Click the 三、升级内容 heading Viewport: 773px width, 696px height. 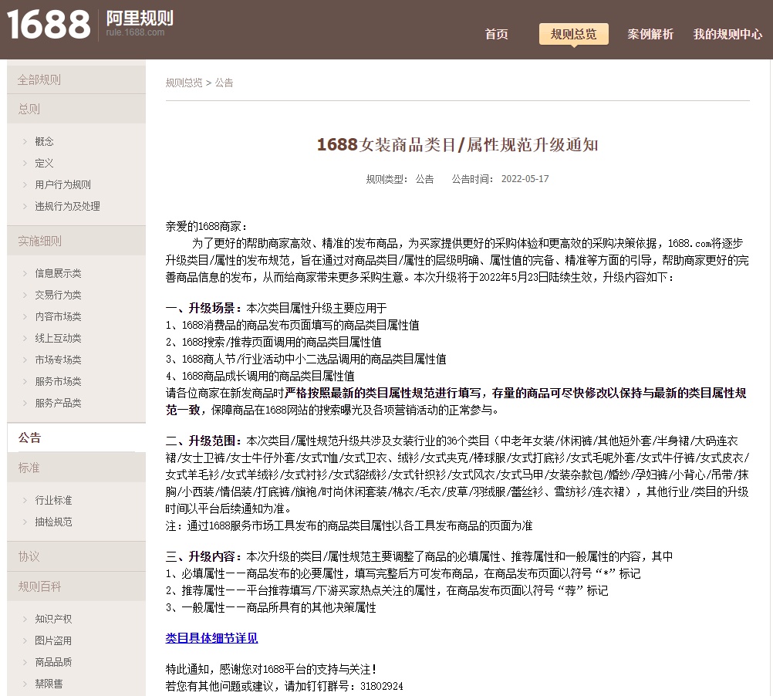204,557
